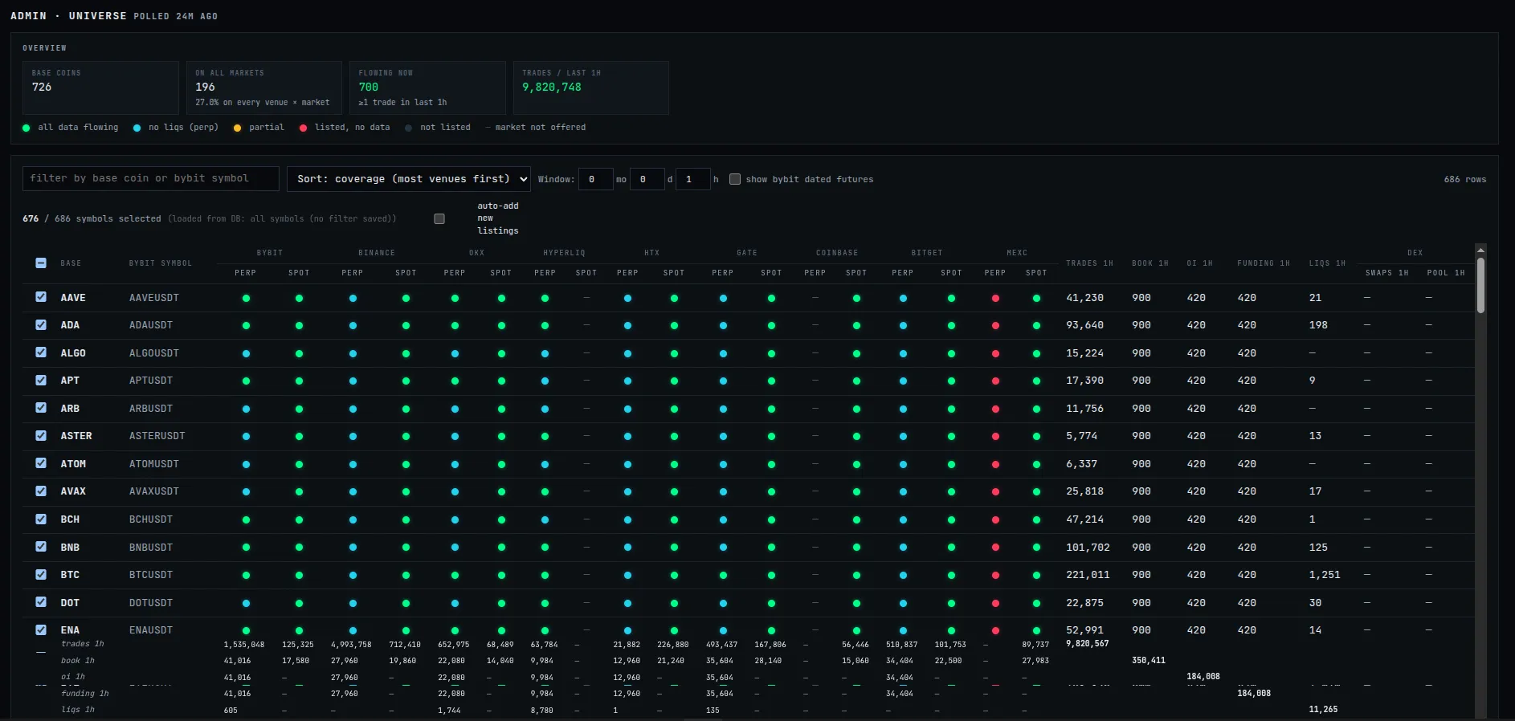Enable show bybit dated futures checkbox
The width and height of the screenshot is (1515, 721).
pos(735,179)
